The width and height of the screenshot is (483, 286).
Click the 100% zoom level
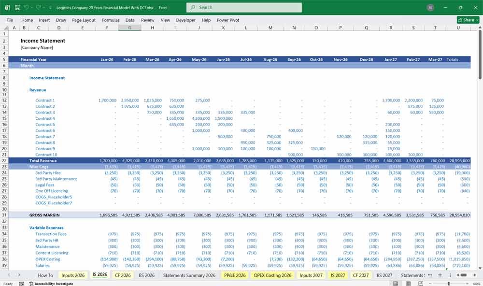pos(476,284)
